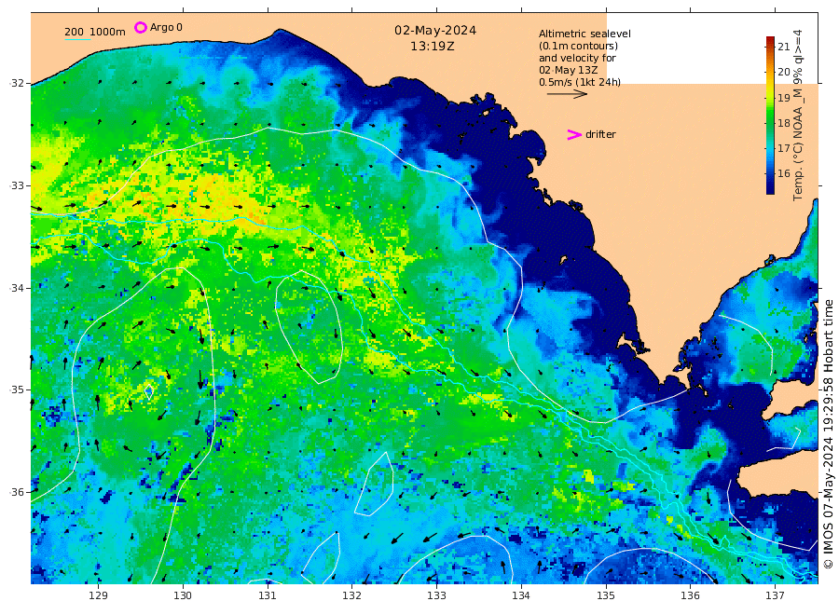
Task: Click the 'drifter' legend label
Action: point(600,135)
